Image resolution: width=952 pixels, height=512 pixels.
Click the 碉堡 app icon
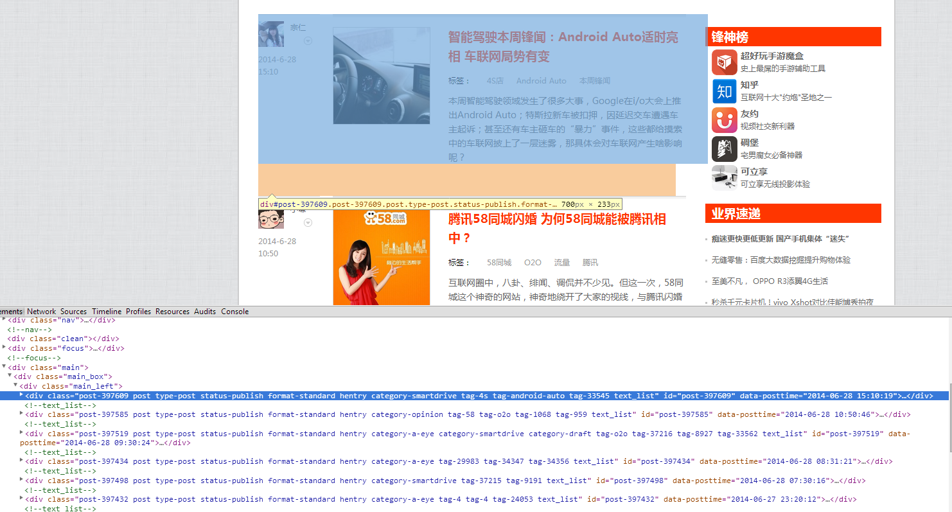(x=724, y=149)
